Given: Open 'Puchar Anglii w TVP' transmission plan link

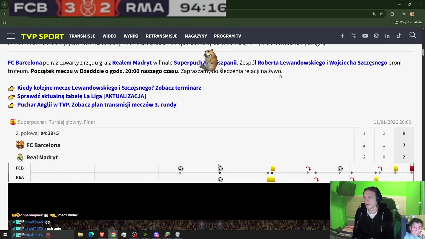Looking at the screenshot, I should tap(97, 105).
